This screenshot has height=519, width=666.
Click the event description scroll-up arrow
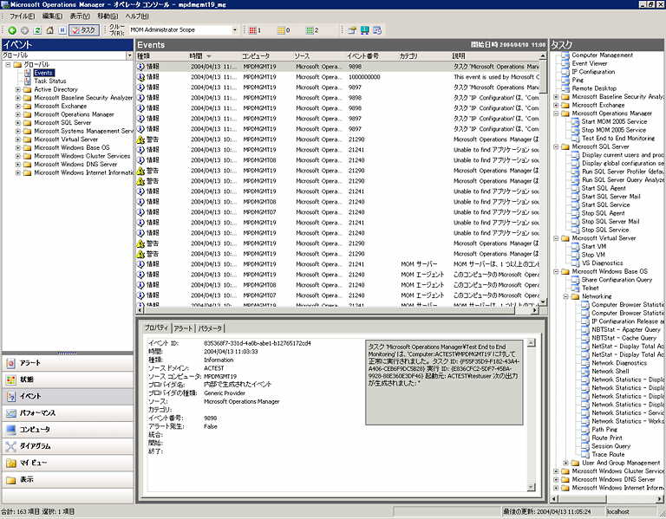[x=532, y=343]
